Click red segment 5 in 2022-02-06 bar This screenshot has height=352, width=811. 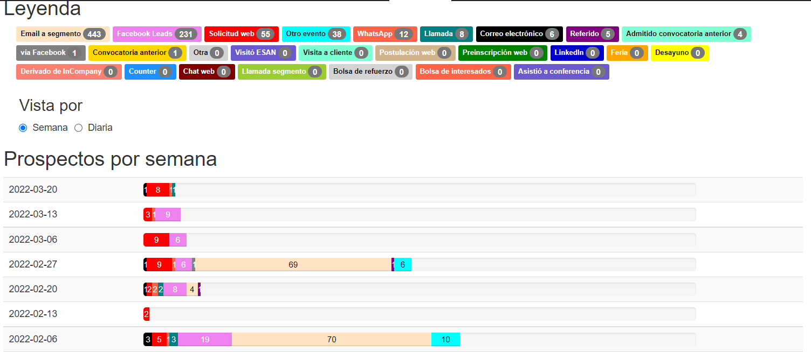[x=159, y=339]
